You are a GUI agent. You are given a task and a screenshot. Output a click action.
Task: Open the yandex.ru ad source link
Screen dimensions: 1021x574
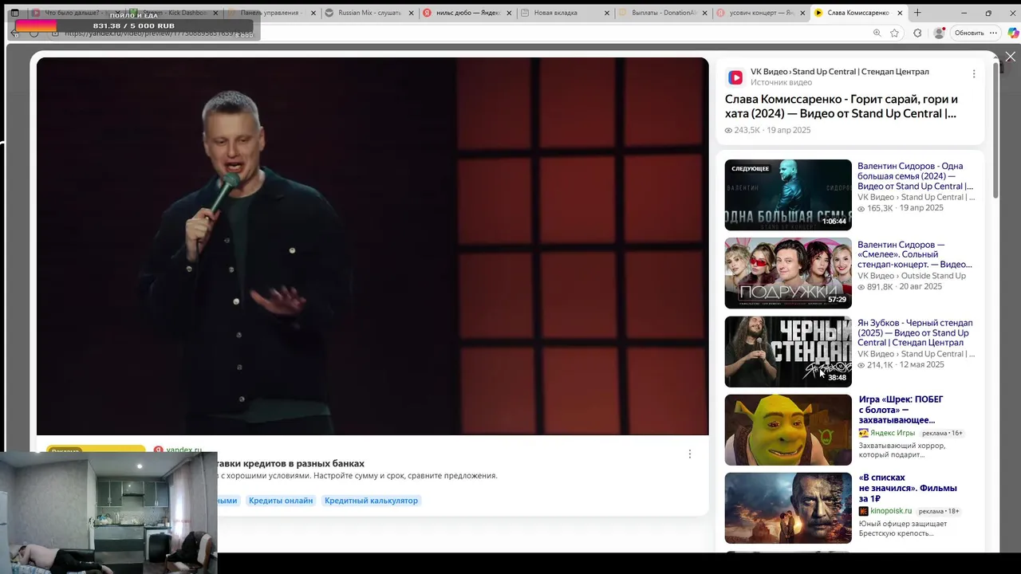183,450
